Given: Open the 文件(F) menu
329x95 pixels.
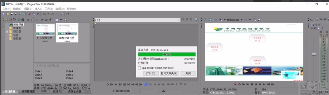Looking at the screenshot, I should tap(6, 9).
